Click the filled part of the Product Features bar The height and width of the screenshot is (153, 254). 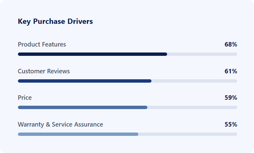click(92, 54)
